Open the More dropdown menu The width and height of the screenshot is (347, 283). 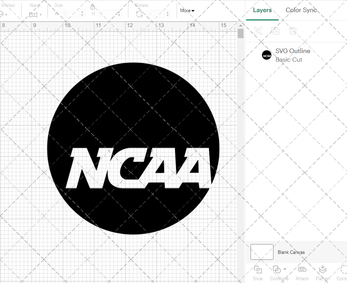(187, 10)
